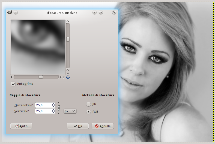Uncheck the Anteprima preview checkbox
Screen dimensions: 215x144
pos(13,84)
